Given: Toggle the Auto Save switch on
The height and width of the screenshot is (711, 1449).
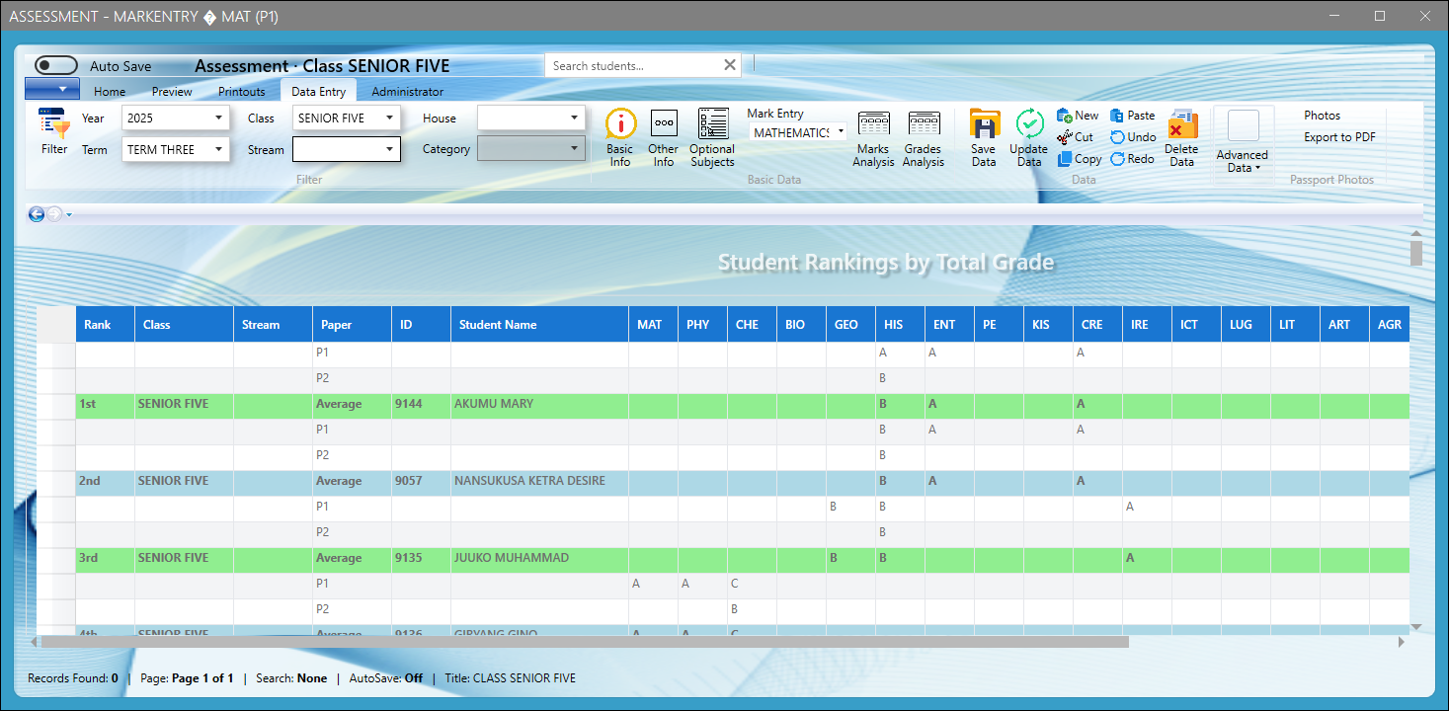Looking at the screenshot, I should pyautogui.click(x=55, y=64).
